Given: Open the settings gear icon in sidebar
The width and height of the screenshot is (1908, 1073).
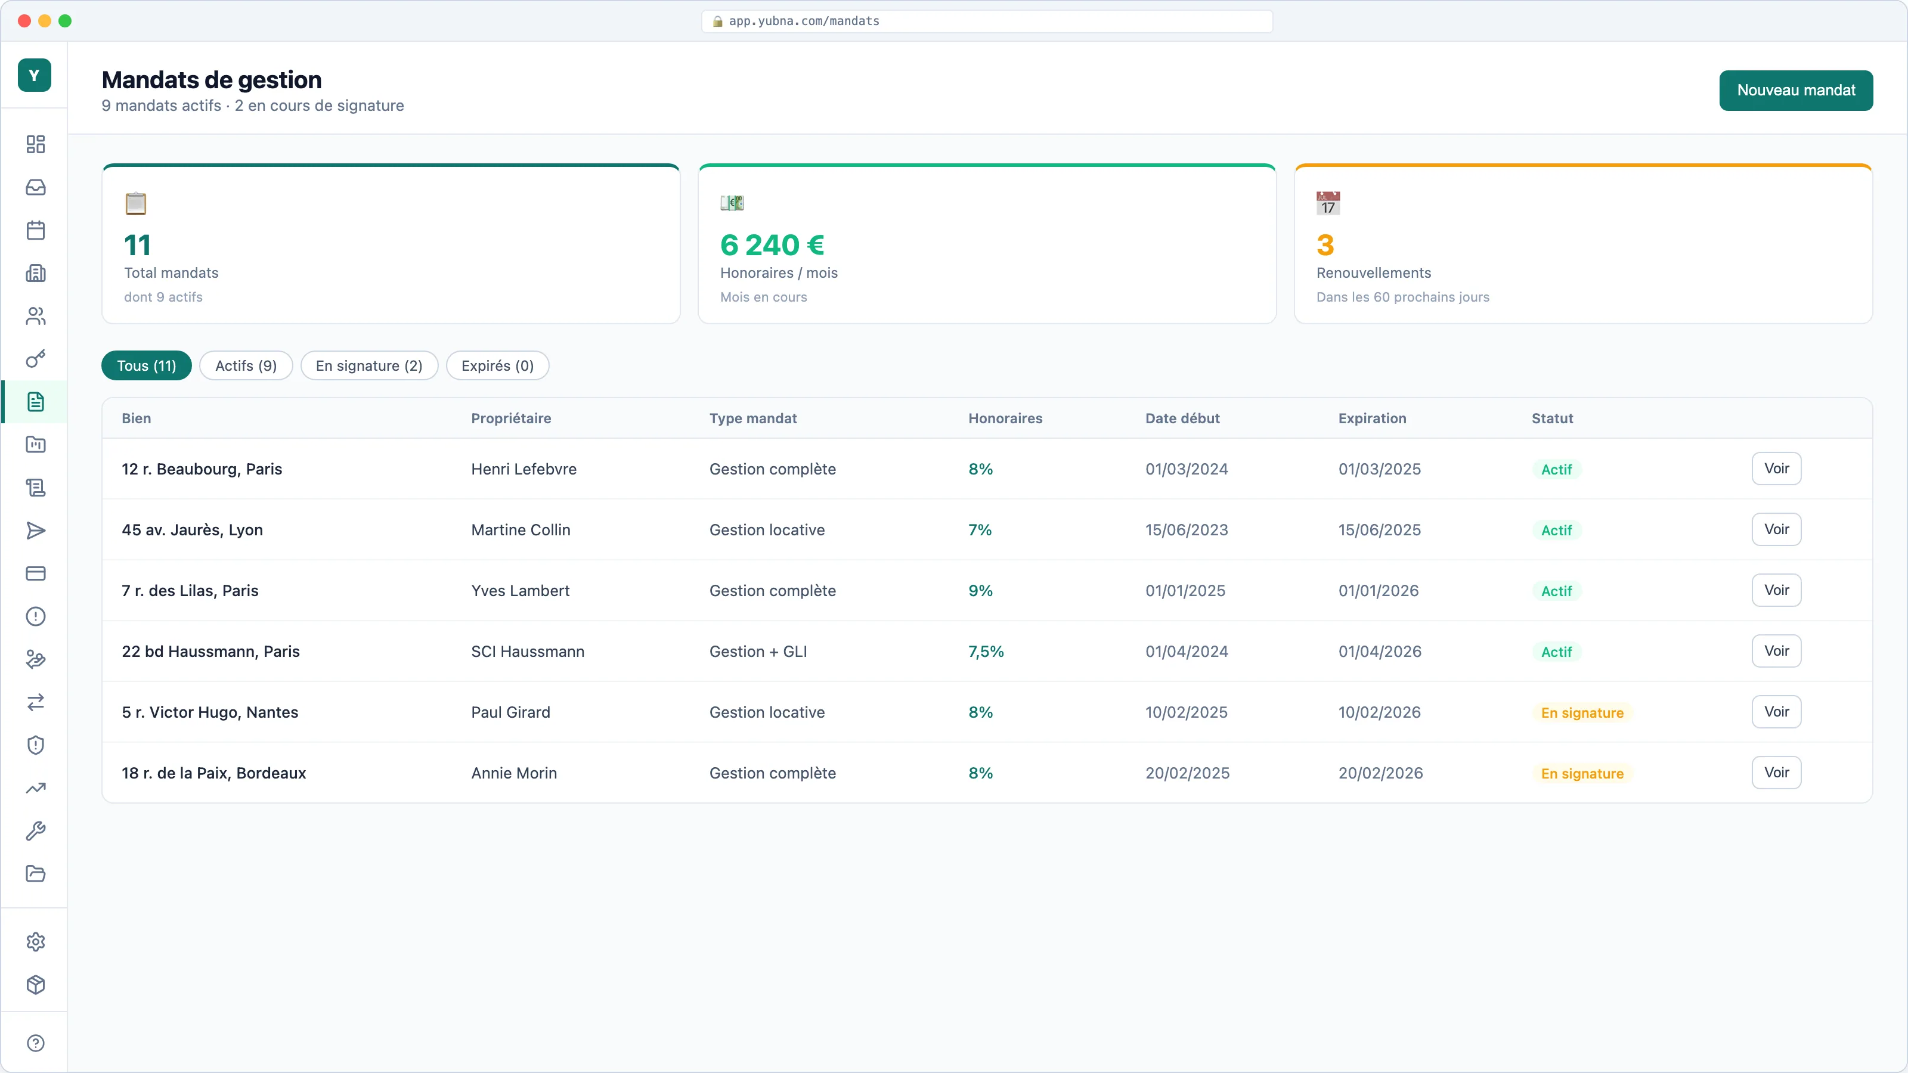Looking at the screenshot, I should (36, 942).
